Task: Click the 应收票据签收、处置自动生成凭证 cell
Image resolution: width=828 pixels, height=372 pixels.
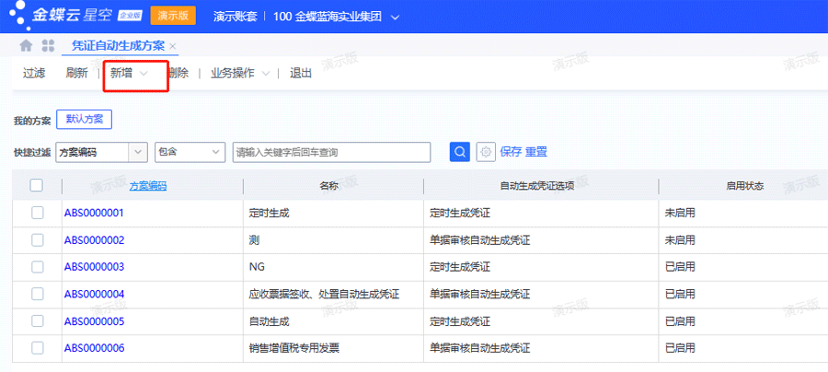Action: pyautogui.click(x=324, y=294)
